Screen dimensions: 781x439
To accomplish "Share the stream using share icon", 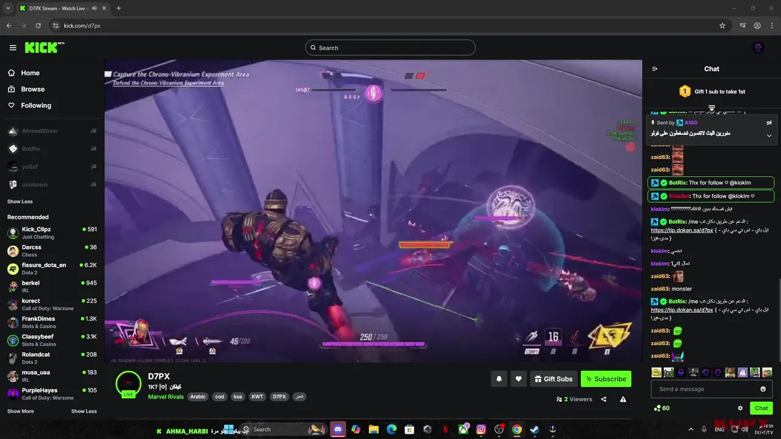I will point(603,399).
